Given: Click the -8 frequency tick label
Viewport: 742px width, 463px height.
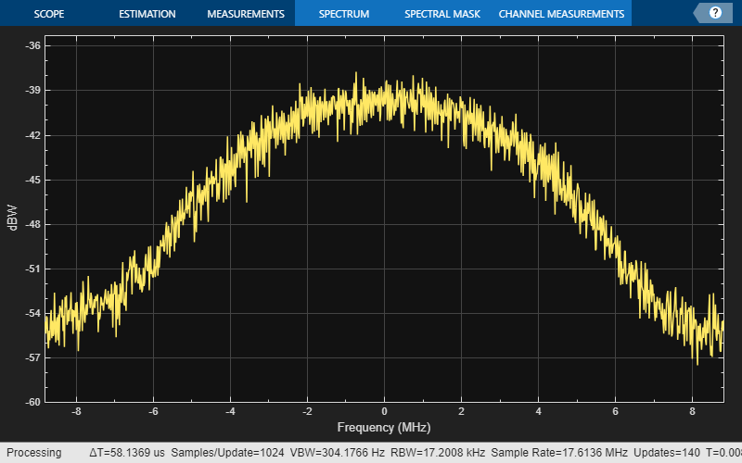Looking at the screenshot, I should pyautogui.click(x=76, y=411).
